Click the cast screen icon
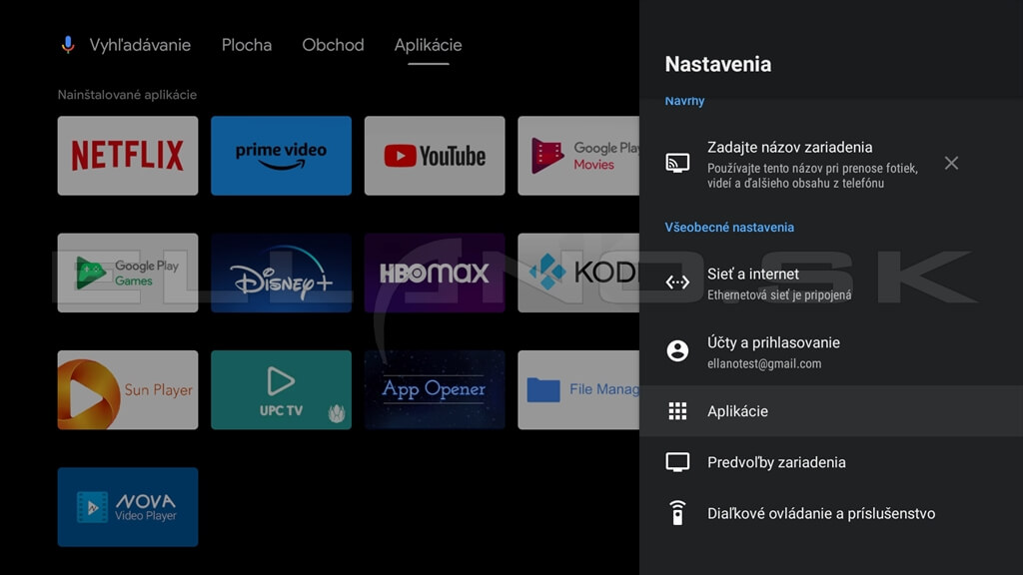 [677, 163]
